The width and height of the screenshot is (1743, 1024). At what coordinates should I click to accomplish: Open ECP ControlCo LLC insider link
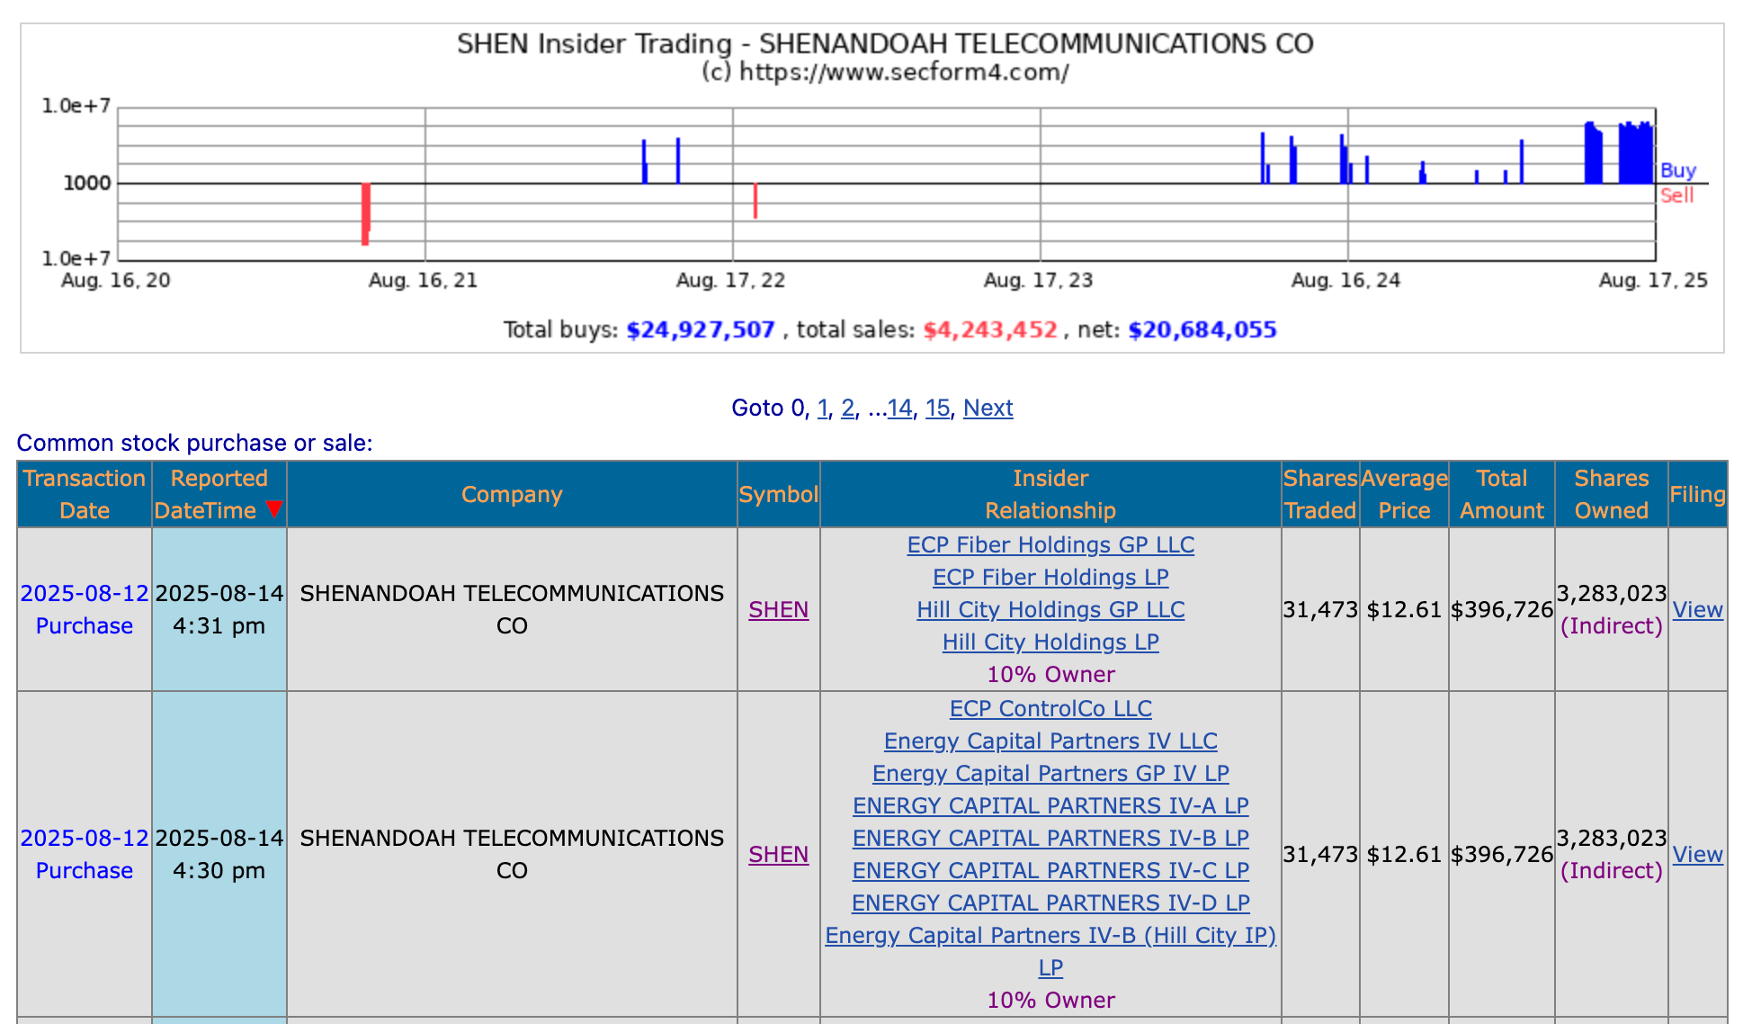pos(1050,709)
